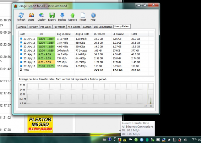This screenshot has width=201, height=143.
Task: Click the volume speaker tray icon
Action: (186, 140)
